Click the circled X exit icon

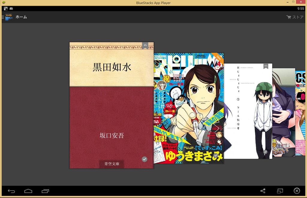pyautogui.click(x=297, y=191)
